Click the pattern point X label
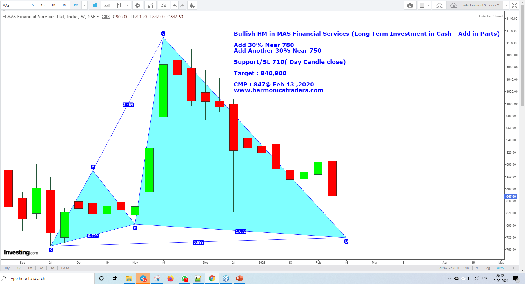The width and height of the screenshot is (525, 284). [x=51, y=250]
